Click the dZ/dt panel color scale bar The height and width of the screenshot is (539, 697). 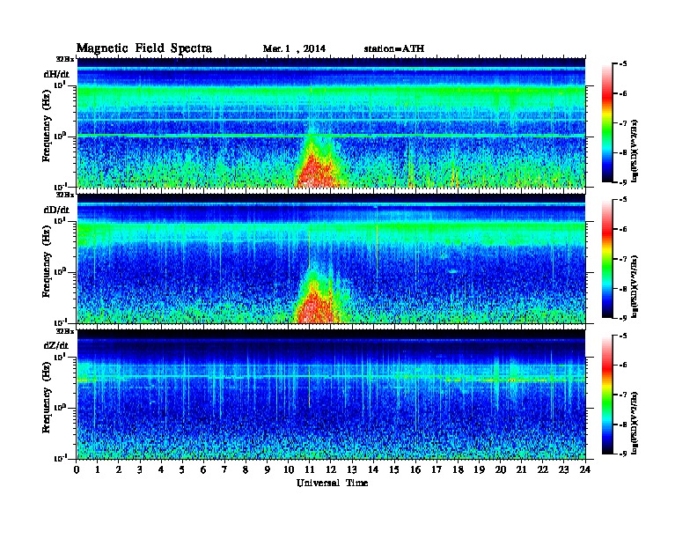[606, 395]
